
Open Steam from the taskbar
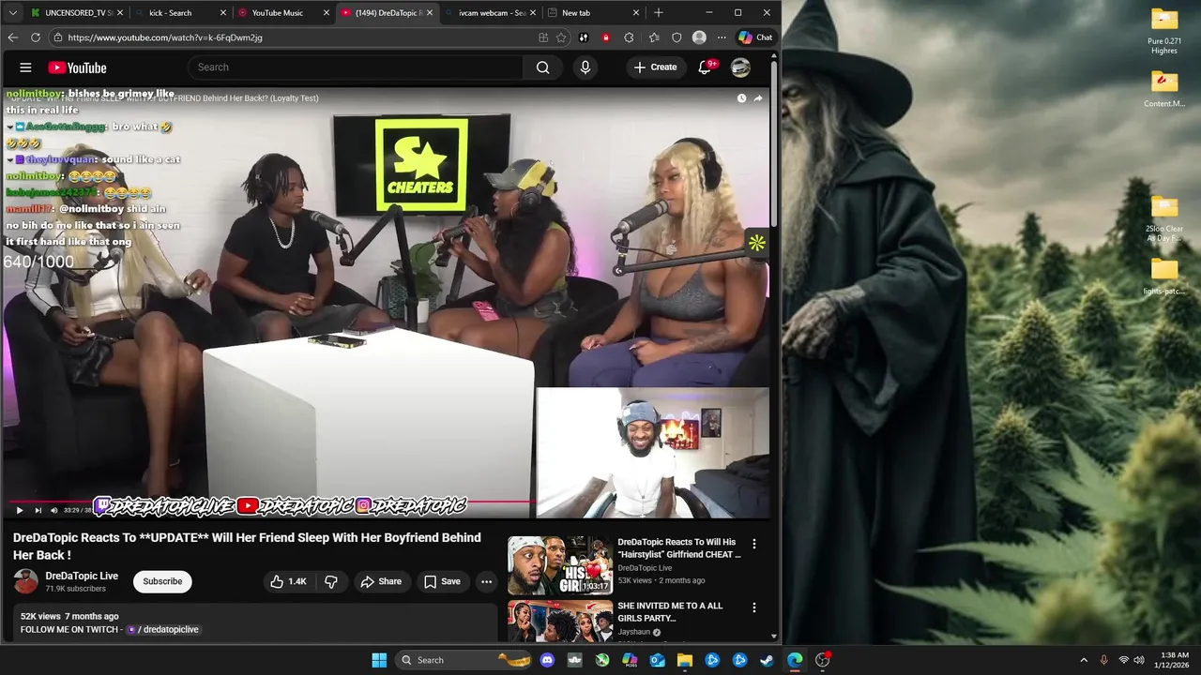click(x=767, y=660)
